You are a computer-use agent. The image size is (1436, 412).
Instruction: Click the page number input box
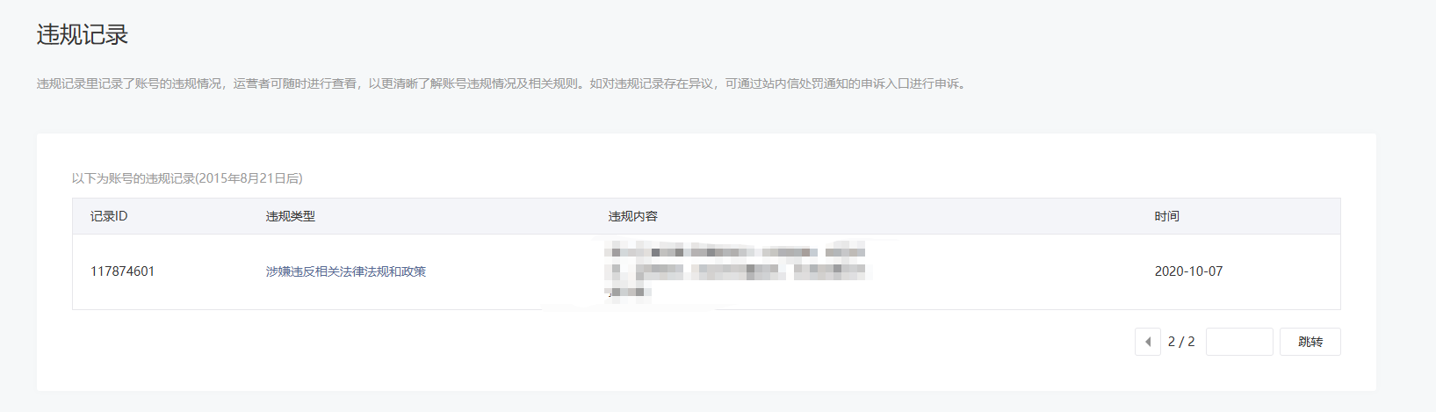pos(1239,342)
